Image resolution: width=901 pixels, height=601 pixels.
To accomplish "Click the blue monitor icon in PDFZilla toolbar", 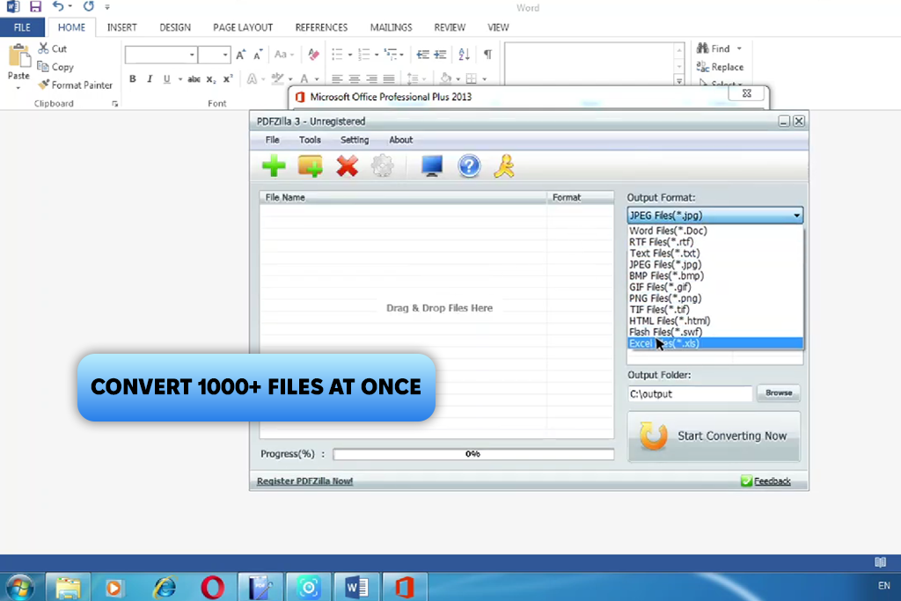I will tap(431, 166).
